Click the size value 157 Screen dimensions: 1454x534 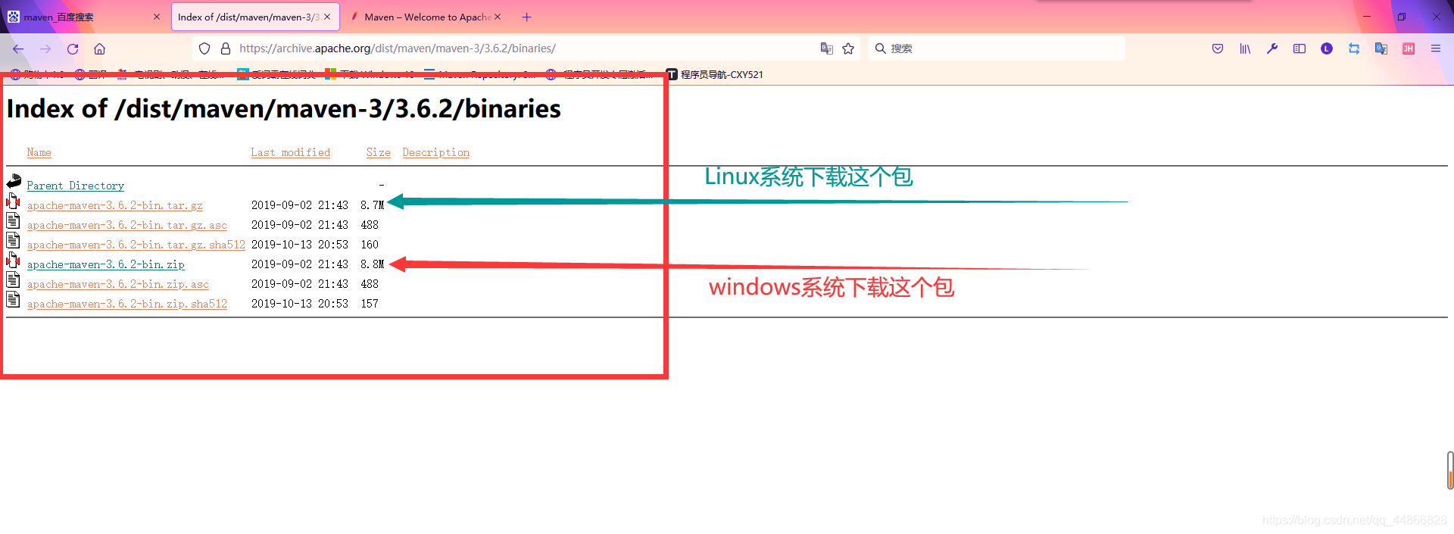(x=370, y=304)
